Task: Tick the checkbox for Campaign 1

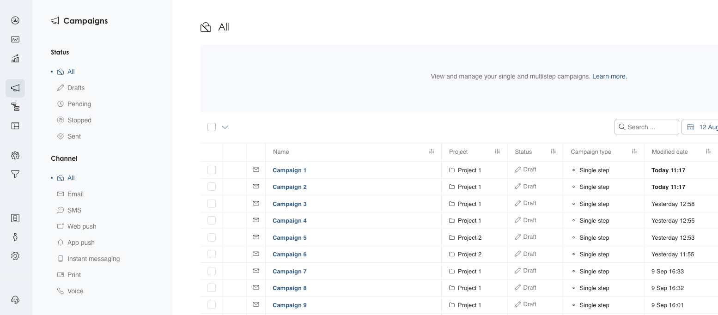Action: (212, 170)
